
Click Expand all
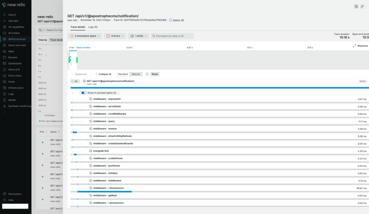click(79, 74)
